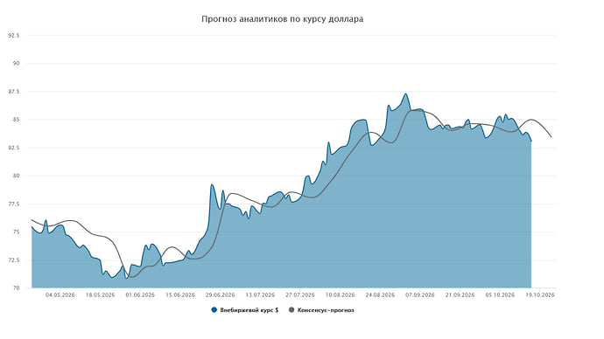Toggle the Внебиржевой курс $ legend series
The width and height of the screenshot is (604, 339).
(x=245, y=310)
